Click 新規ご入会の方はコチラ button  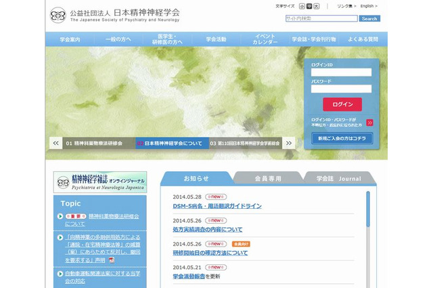click(342, 139)
